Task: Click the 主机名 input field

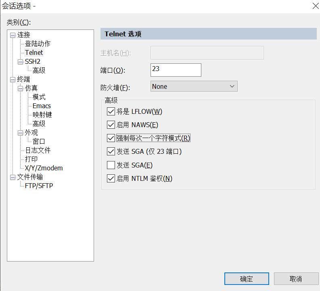Action: (207, 52)
